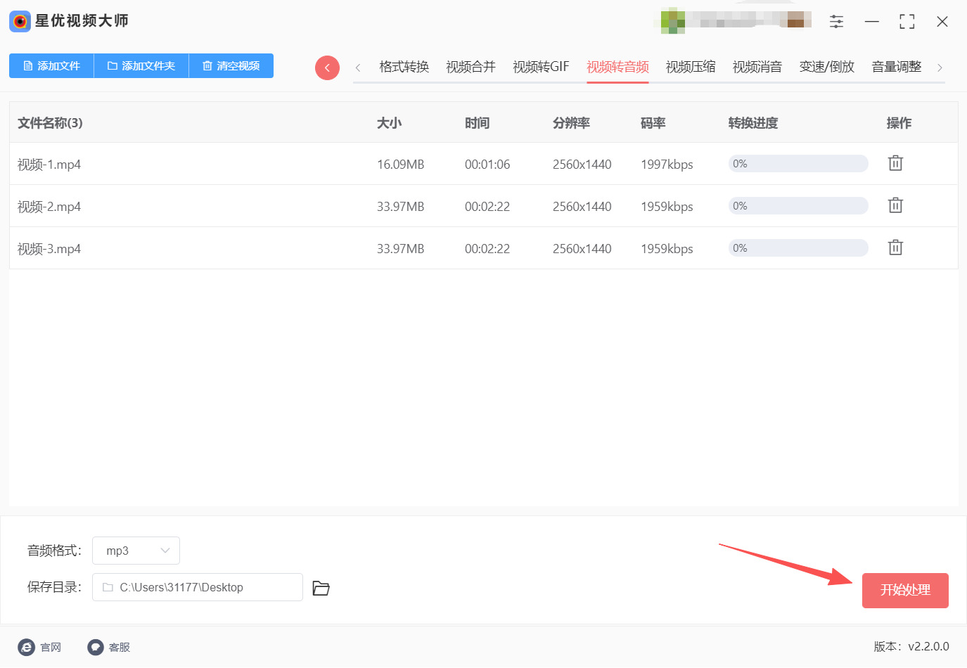967x668 pixels.
Task: Click the 码率 column header
Action: click(x=653, y=123)
